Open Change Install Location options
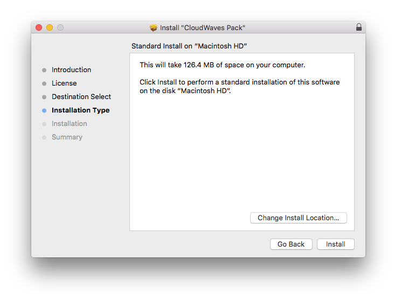 (298, 218)
